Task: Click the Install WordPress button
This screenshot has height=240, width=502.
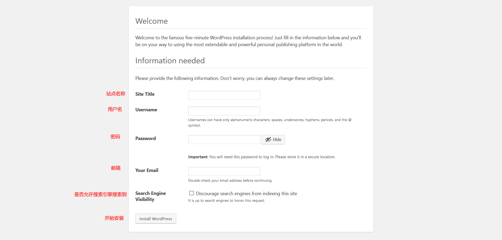Action: coord(156,219)
